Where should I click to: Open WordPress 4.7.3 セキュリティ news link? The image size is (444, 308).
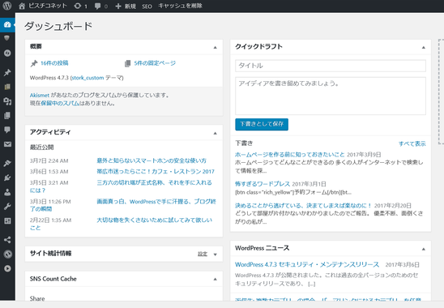[307, 264]
